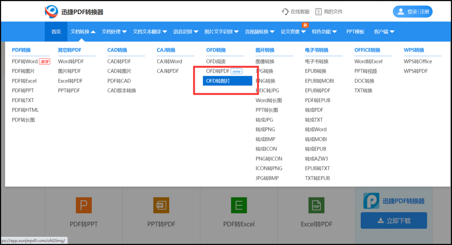Click the 在线客服 headset icon
This screenshot has height=245, width=452.
click(285, 12)
